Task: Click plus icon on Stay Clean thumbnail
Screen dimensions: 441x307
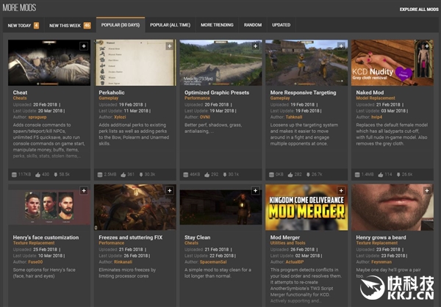Action: [x=256, y=191]
